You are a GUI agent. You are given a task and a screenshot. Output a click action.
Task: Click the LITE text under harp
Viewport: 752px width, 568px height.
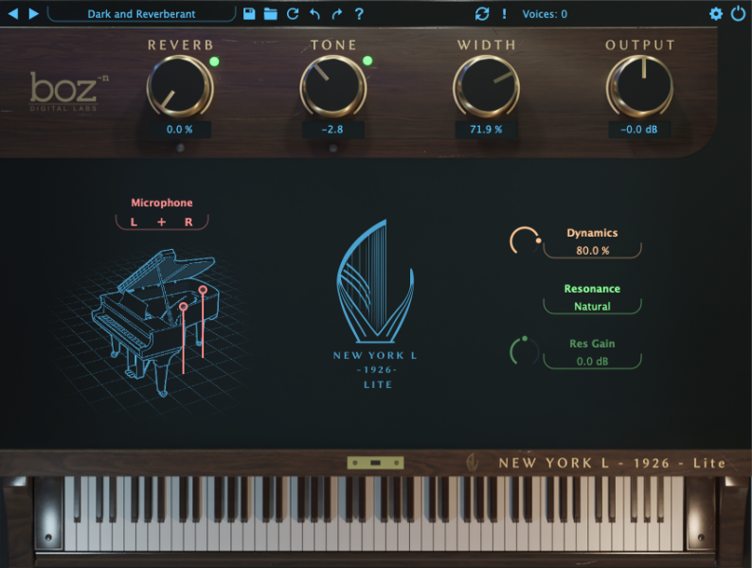click(x=378, y=384)
